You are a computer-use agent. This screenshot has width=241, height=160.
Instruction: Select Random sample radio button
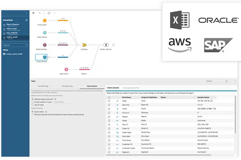33,114
